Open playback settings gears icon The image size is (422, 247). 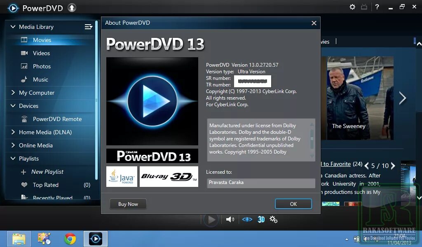click(x=274, y=219)
